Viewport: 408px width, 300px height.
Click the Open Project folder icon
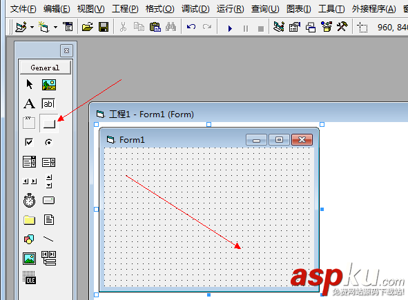88,27
